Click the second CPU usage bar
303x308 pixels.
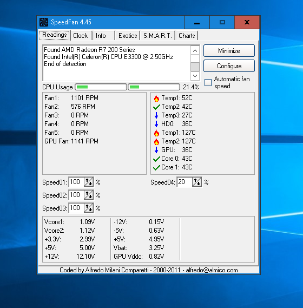[154, 87]
